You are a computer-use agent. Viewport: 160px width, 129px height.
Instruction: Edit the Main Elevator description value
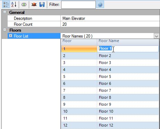(x=110, y=18)
